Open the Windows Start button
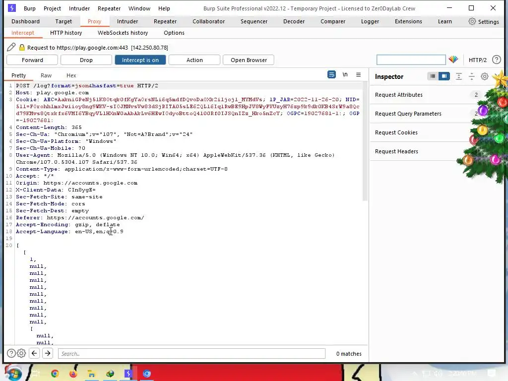The width and height of the screenshot is (508, 381). pos(13,373)
